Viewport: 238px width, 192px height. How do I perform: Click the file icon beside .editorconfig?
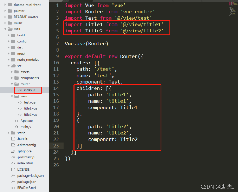pyautogui.click(x=13, y=145)
